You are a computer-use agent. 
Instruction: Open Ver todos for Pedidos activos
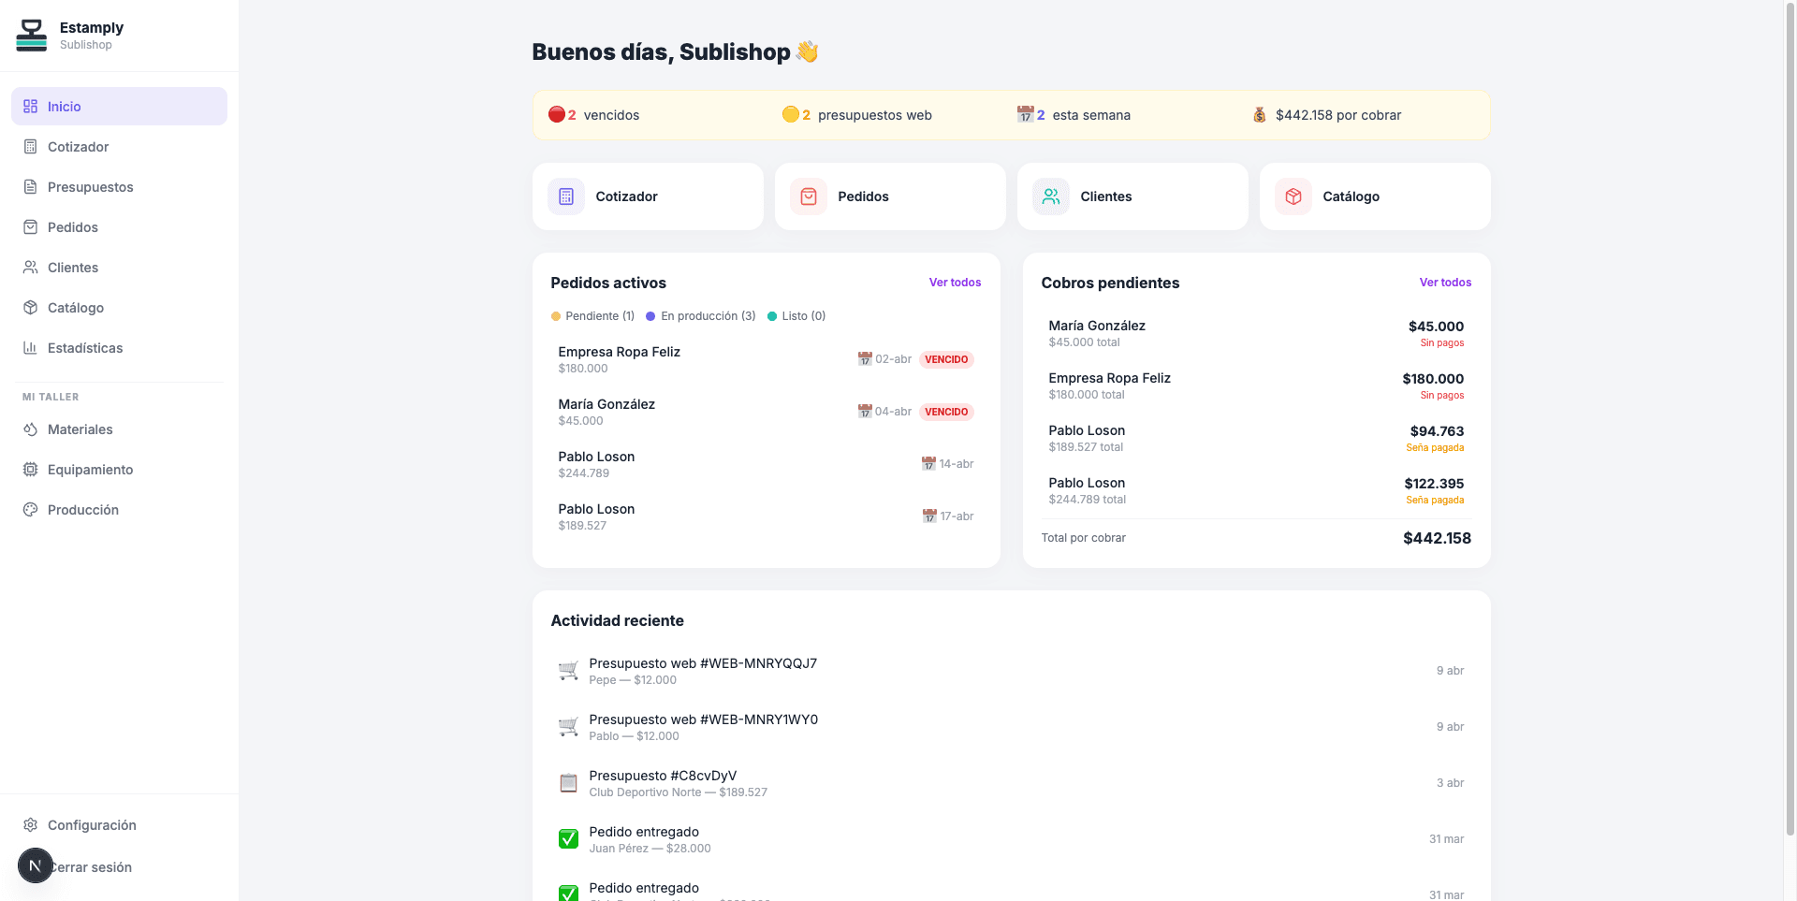[x=955, y=282]
